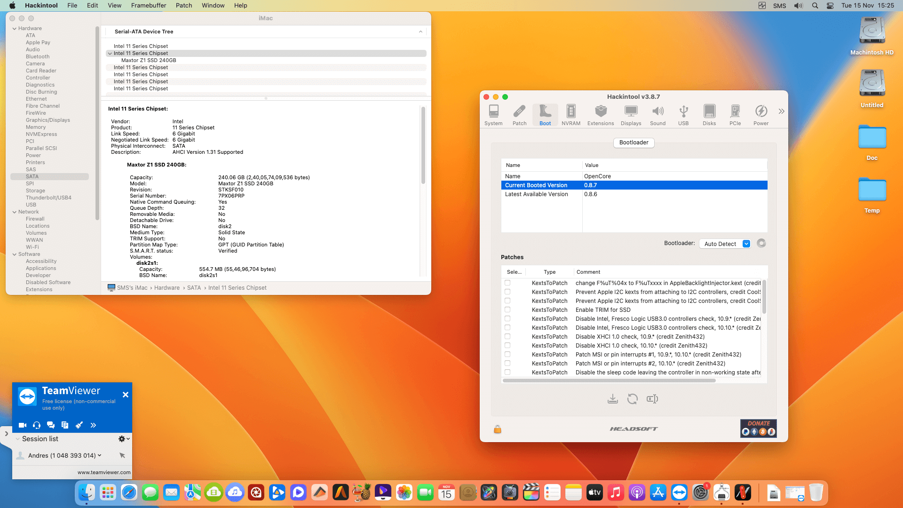903x508 pixels.
Task: Collapse the Hardware tree in sidebar
Action: [15, 29]
